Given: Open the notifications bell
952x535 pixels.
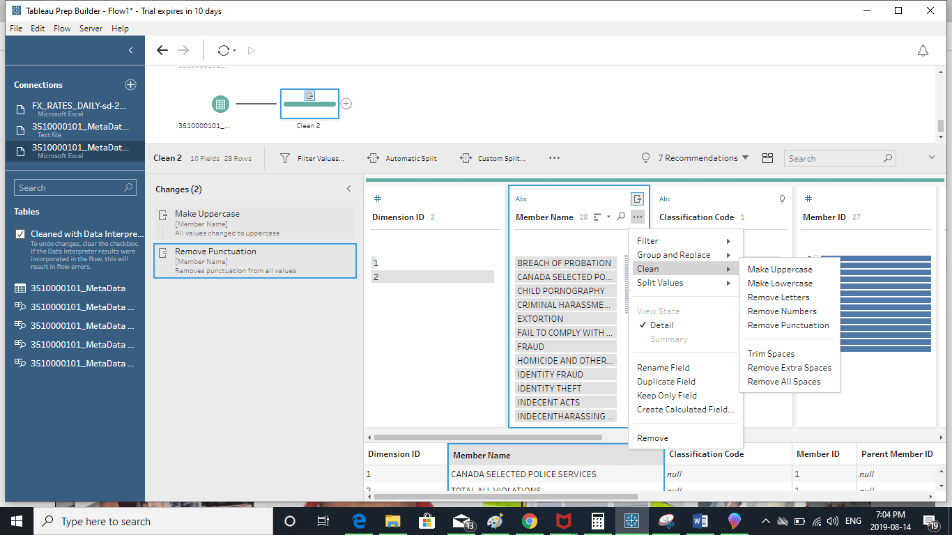Looking at the screenshot, I should [923, 50].
